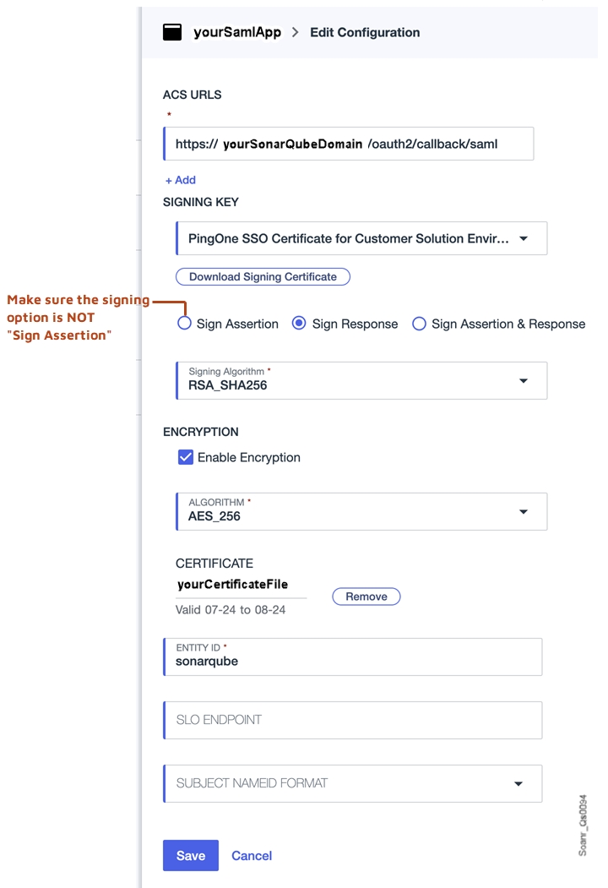This screenshot has width=608, height=888.
Task: Click the + Add link below ACS URLS
Action: pos(180,180)
